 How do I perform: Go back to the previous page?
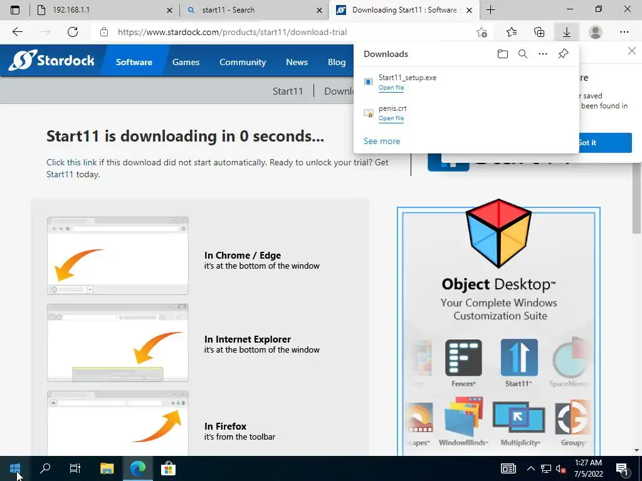(17, 32)
